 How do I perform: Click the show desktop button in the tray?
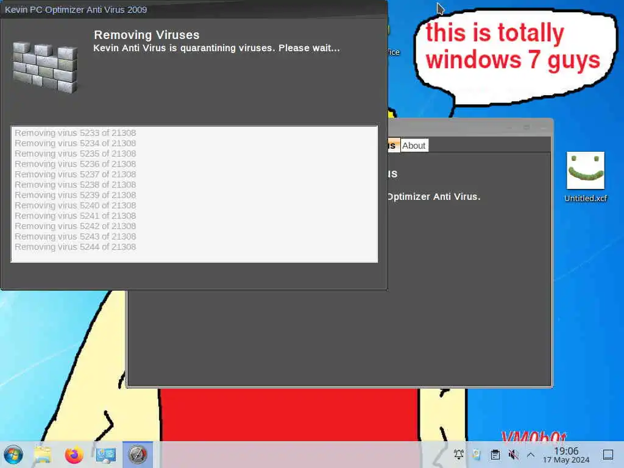click(x=608, y=455)
